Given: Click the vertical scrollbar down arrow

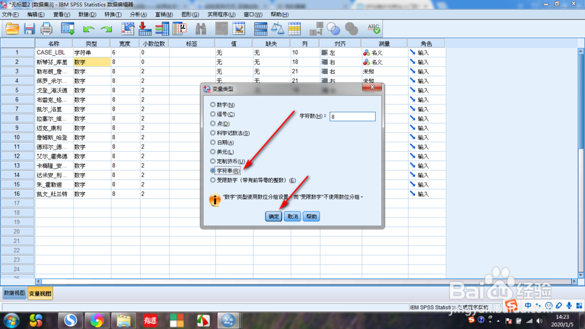Looking at the screenshot, I should point(581,275).
